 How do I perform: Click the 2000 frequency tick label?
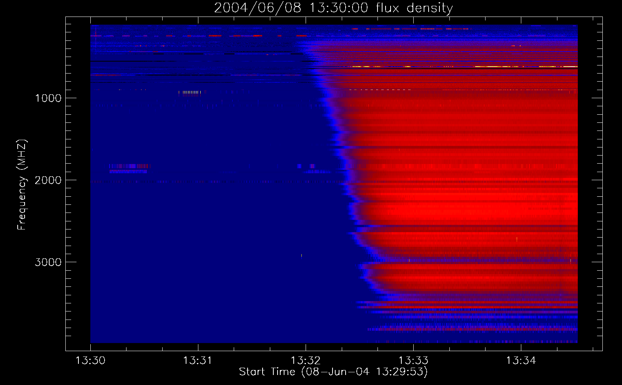tap(48, 180)
